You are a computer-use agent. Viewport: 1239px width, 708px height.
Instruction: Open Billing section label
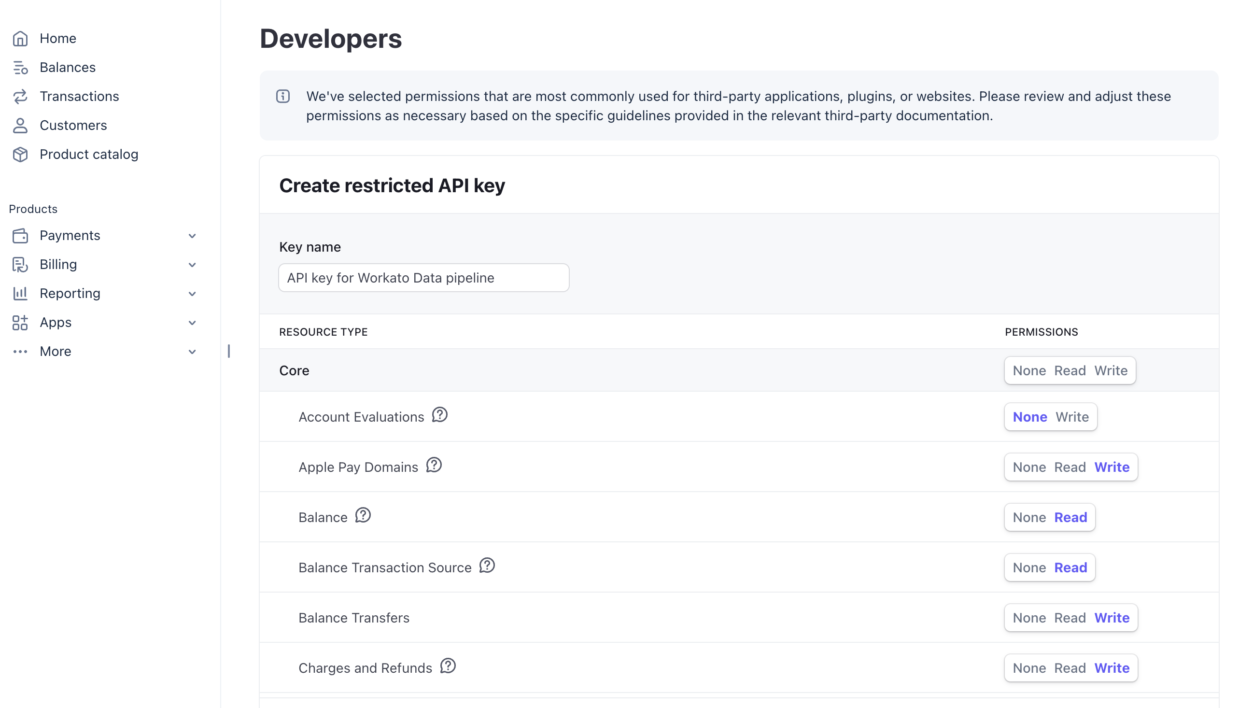tap(58, 265)
